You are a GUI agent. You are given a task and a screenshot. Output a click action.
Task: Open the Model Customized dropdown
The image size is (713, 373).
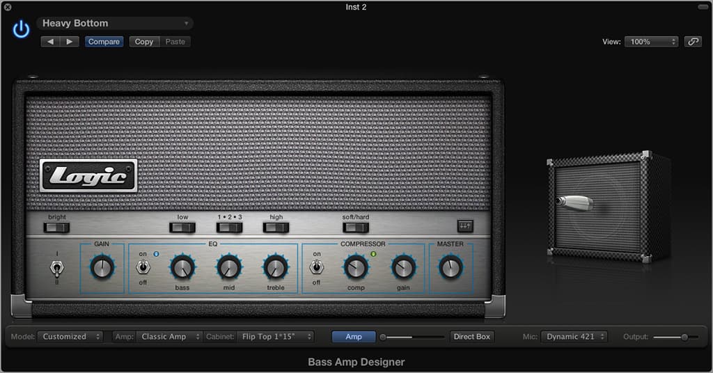coord(70,337)
